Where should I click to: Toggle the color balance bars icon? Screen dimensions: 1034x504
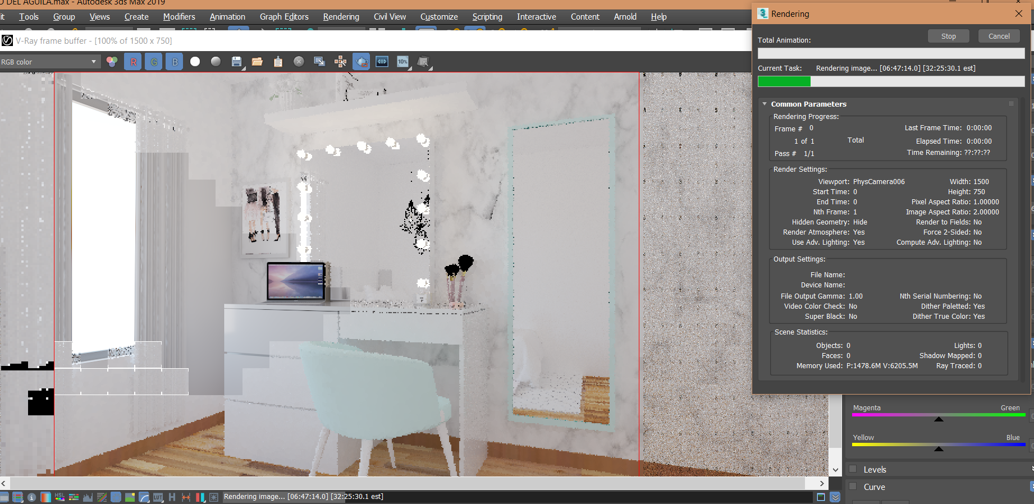tap(74, 497)
